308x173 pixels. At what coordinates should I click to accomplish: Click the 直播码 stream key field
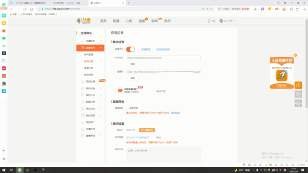[163, 72]
